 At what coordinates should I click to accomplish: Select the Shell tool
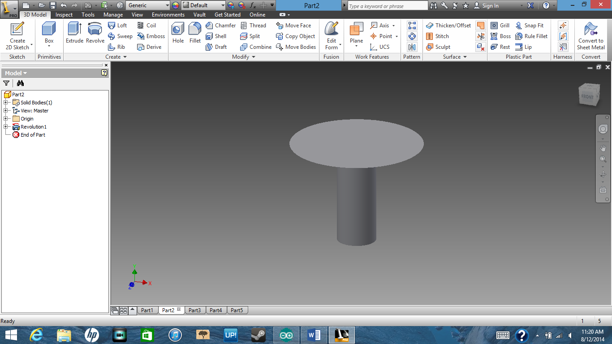coord(218,36)
